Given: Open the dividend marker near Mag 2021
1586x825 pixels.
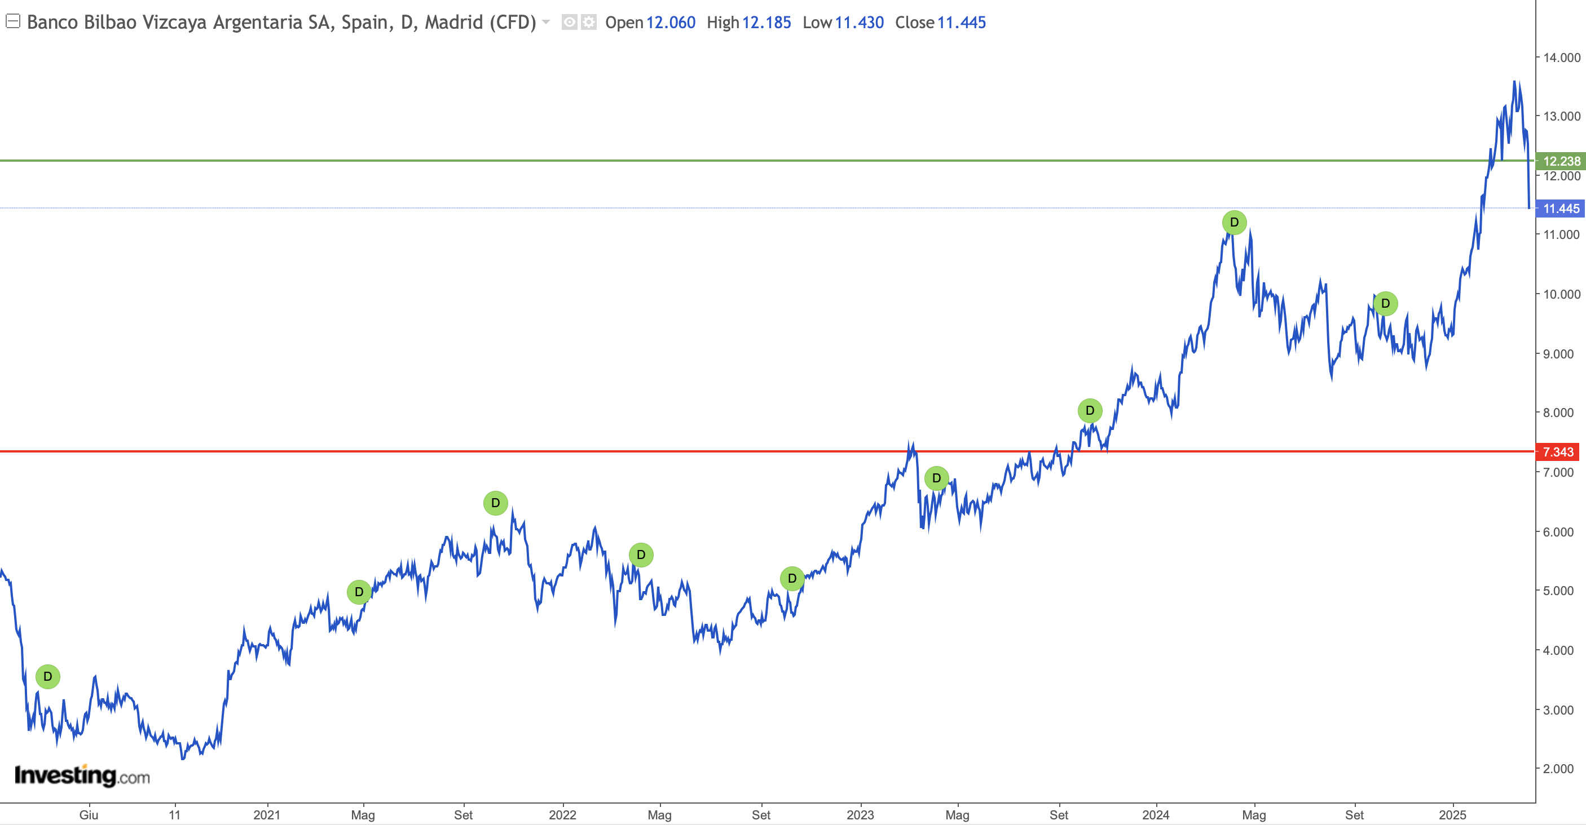Looking at the screenshot, I should tap(359, 592).
